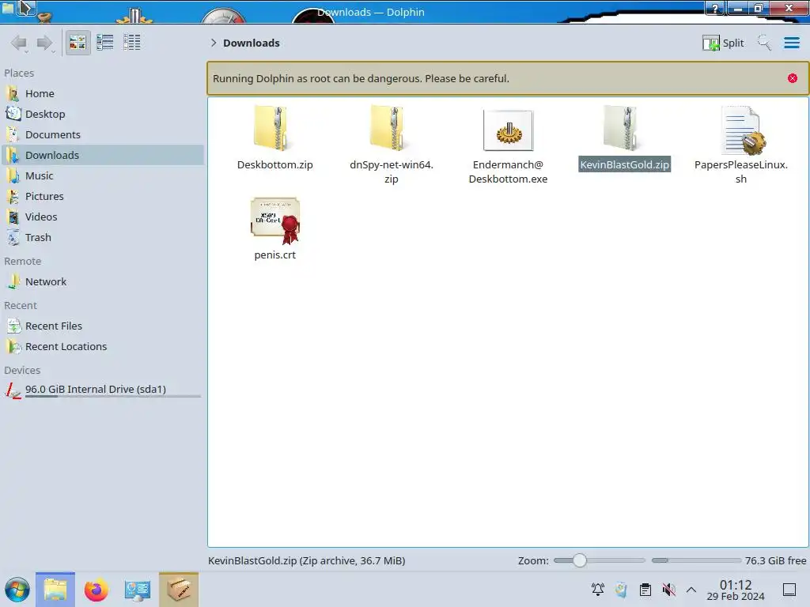Viewport: 810px width, 607px height.
Task: Open Videos in Places panel
Action: point(103,217)
